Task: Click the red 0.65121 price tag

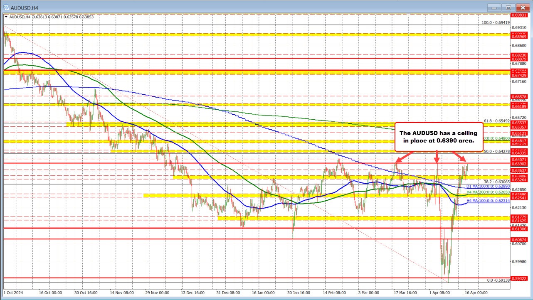Action: tap(520, 133)
